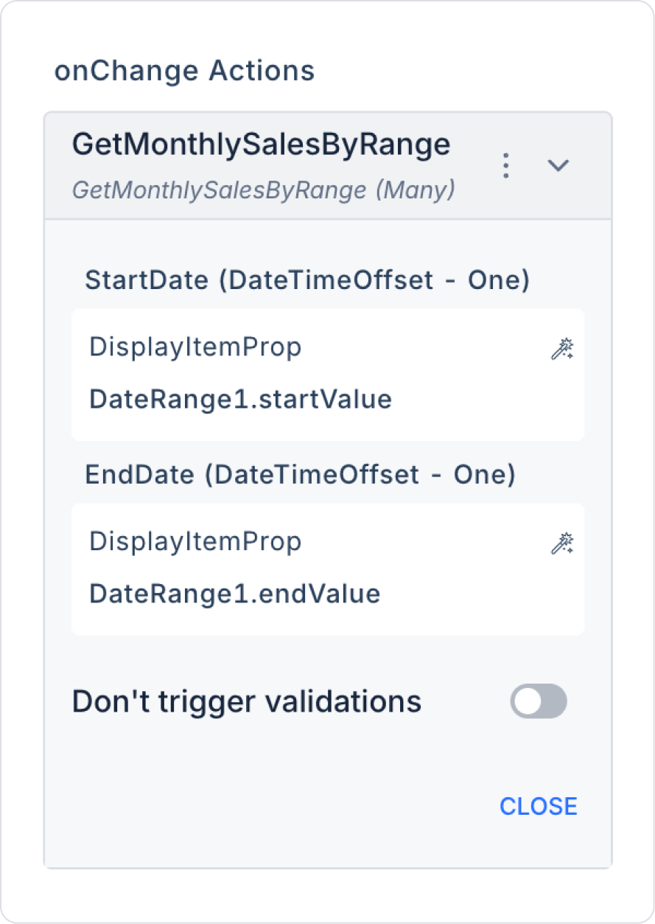Click the Don't trigger validations label

pyautogui.click(x=247, y=701)
